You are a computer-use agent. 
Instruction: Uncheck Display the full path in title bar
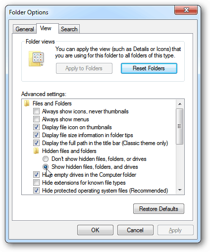tap(36, 143)
